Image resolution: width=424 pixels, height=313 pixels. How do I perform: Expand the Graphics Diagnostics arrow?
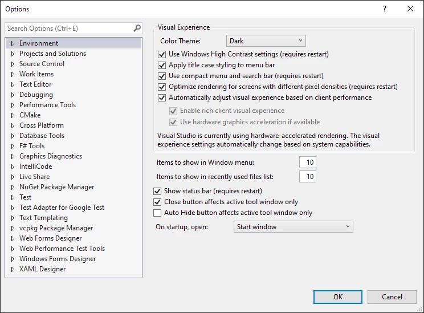(13, 156)
